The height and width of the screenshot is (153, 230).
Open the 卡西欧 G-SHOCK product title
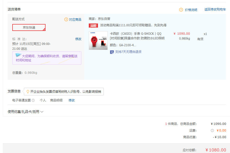(x=137, y=36)
